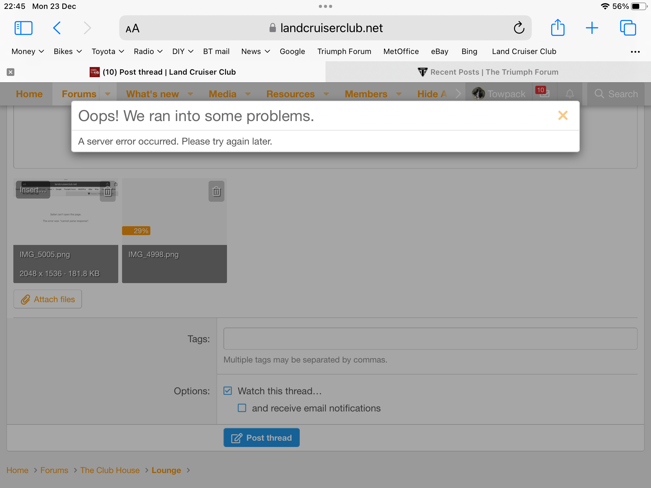Expand the What's new menu arrow
Screen dimensions: 651x488
click(190, 94)
